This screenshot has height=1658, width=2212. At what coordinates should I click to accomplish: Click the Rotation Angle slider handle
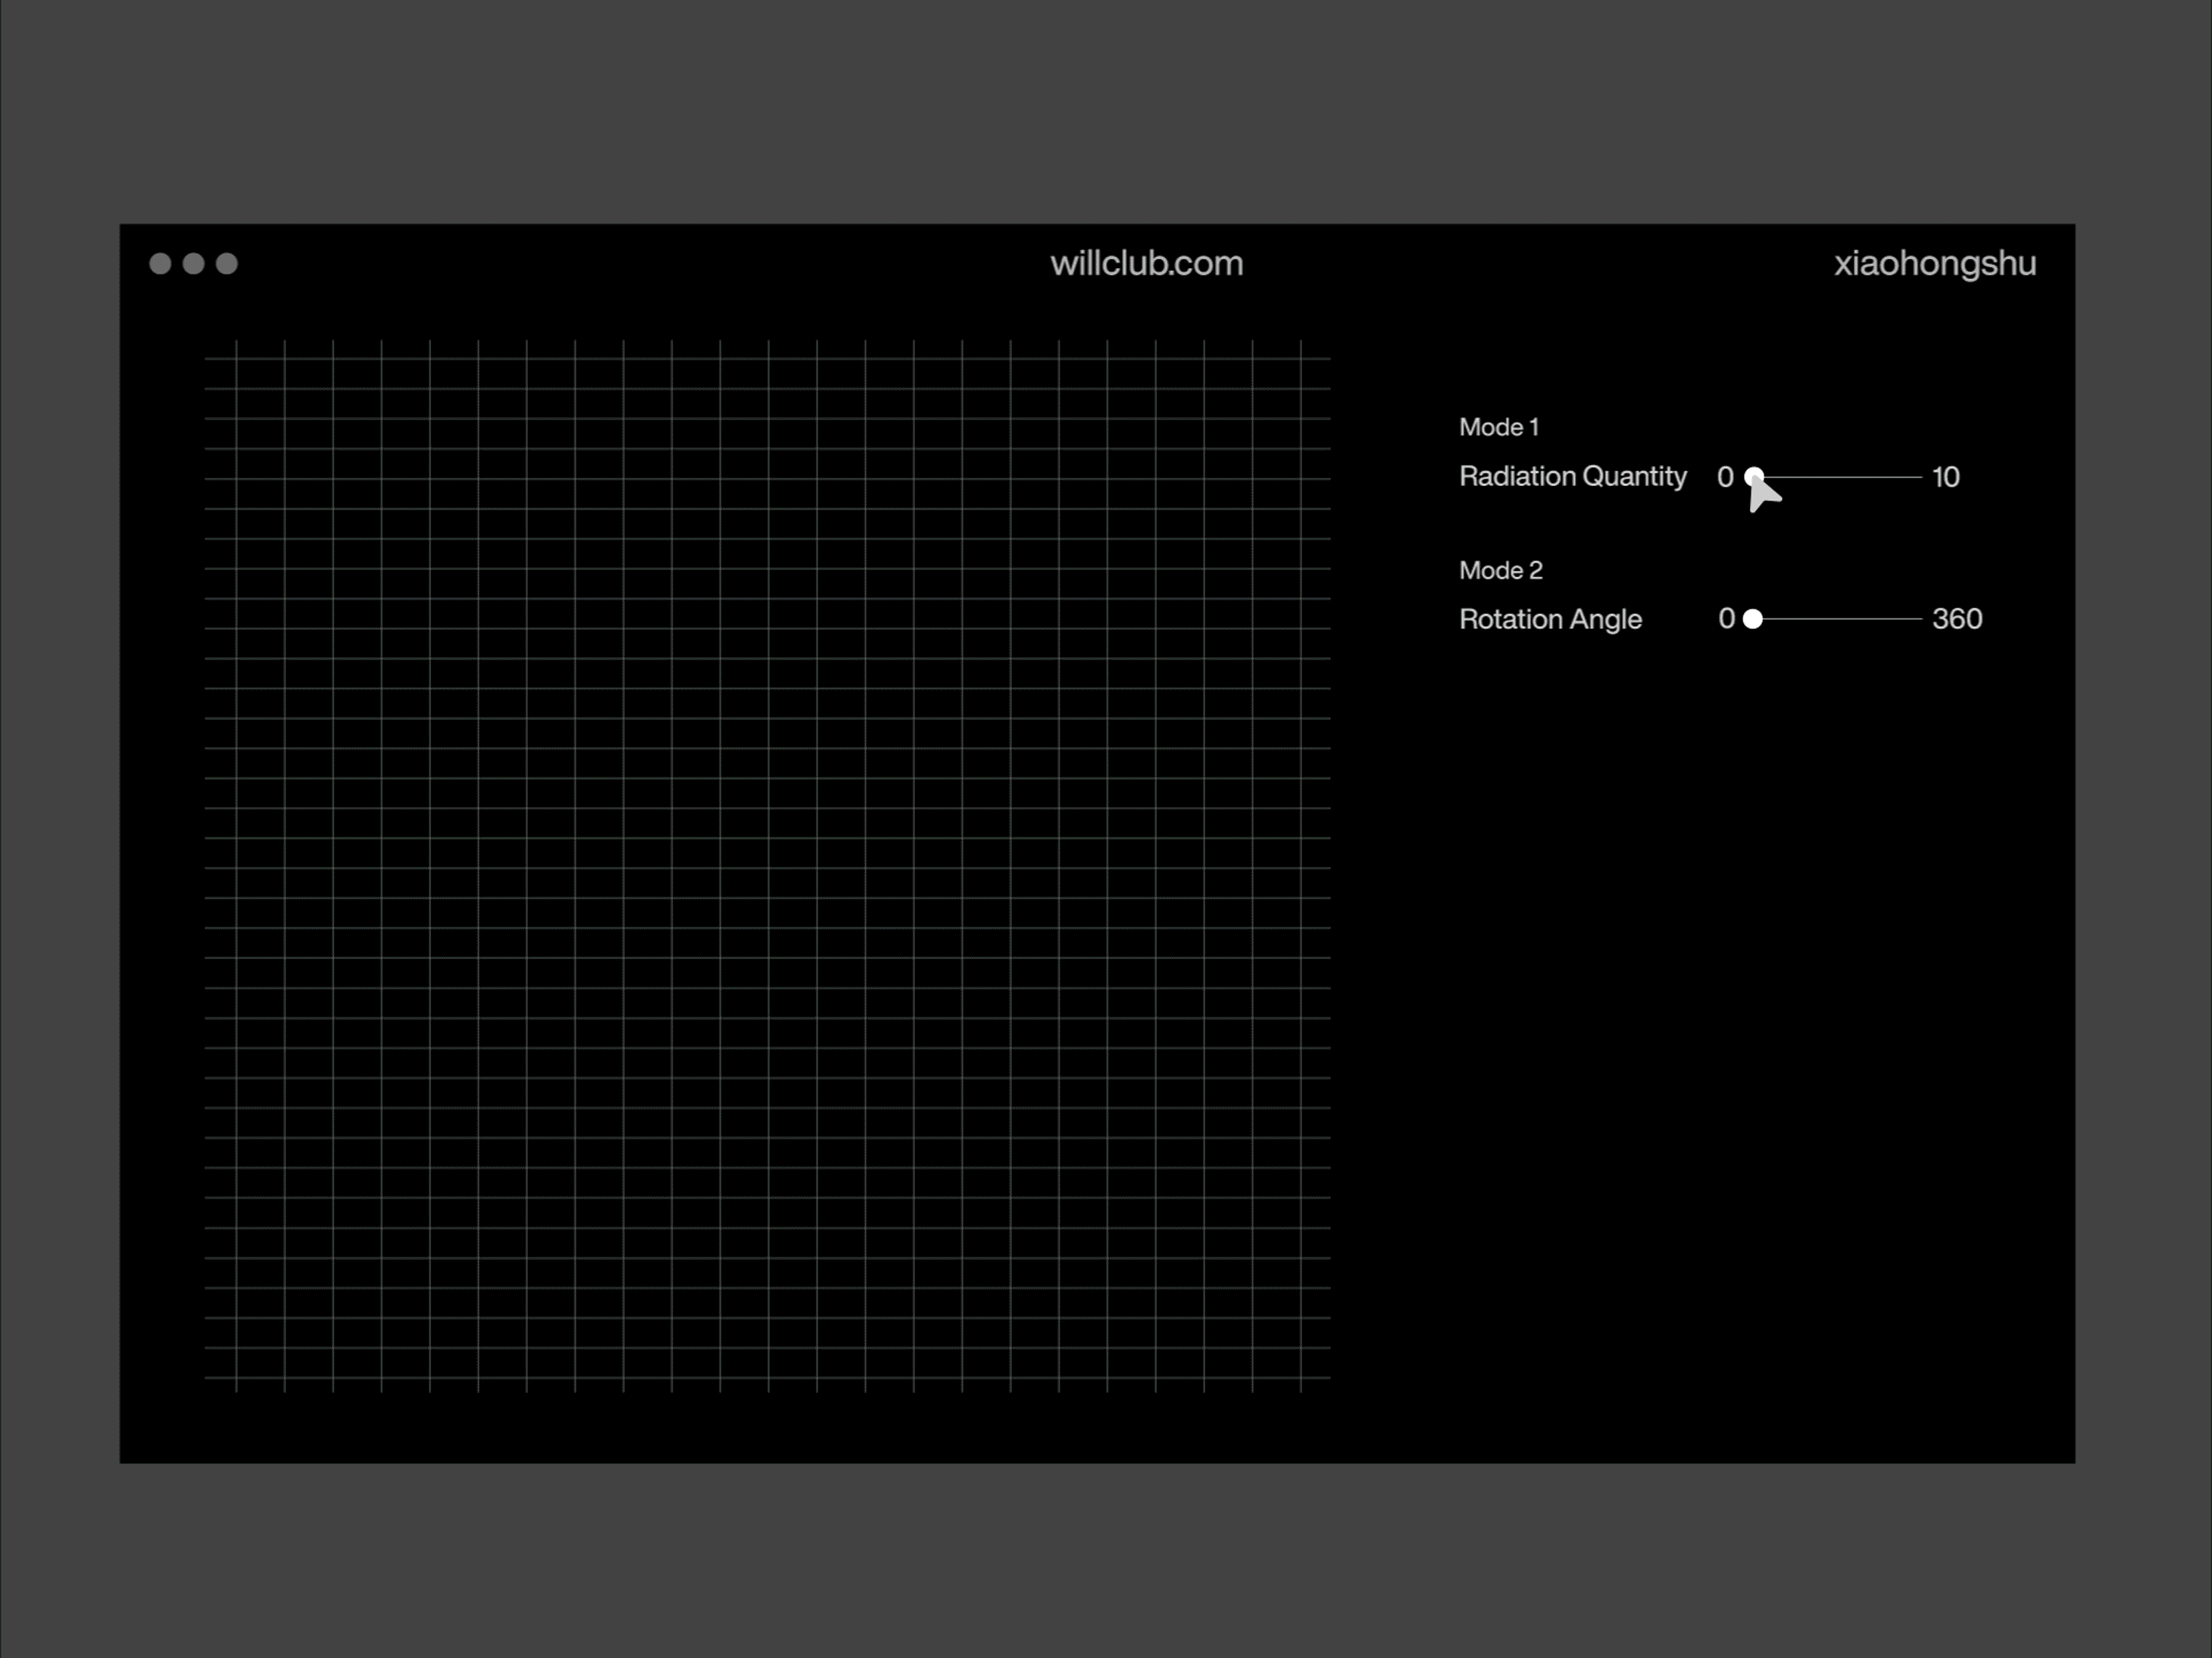click(x=1752, y=619)
